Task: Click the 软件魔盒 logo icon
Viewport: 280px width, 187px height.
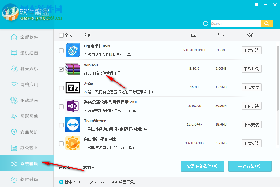Action: point(10,12)
